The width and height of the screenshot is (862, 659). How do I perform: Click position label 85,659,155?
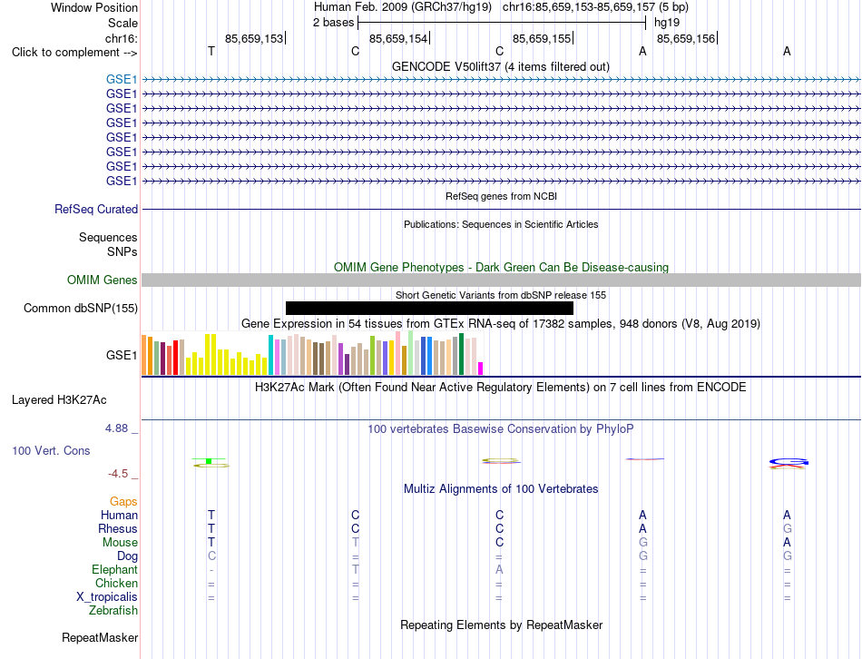[542, 38]
